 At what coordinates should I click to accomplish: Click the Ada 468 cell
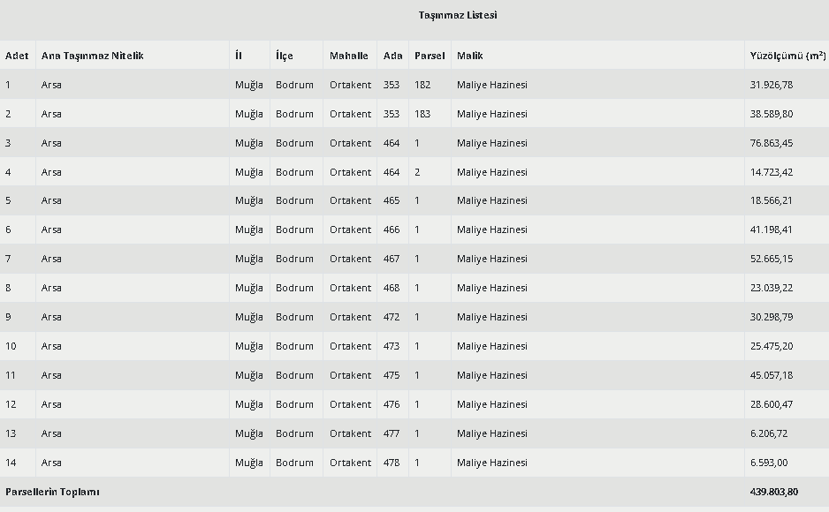pyautogui.click(x=392, y=288)
